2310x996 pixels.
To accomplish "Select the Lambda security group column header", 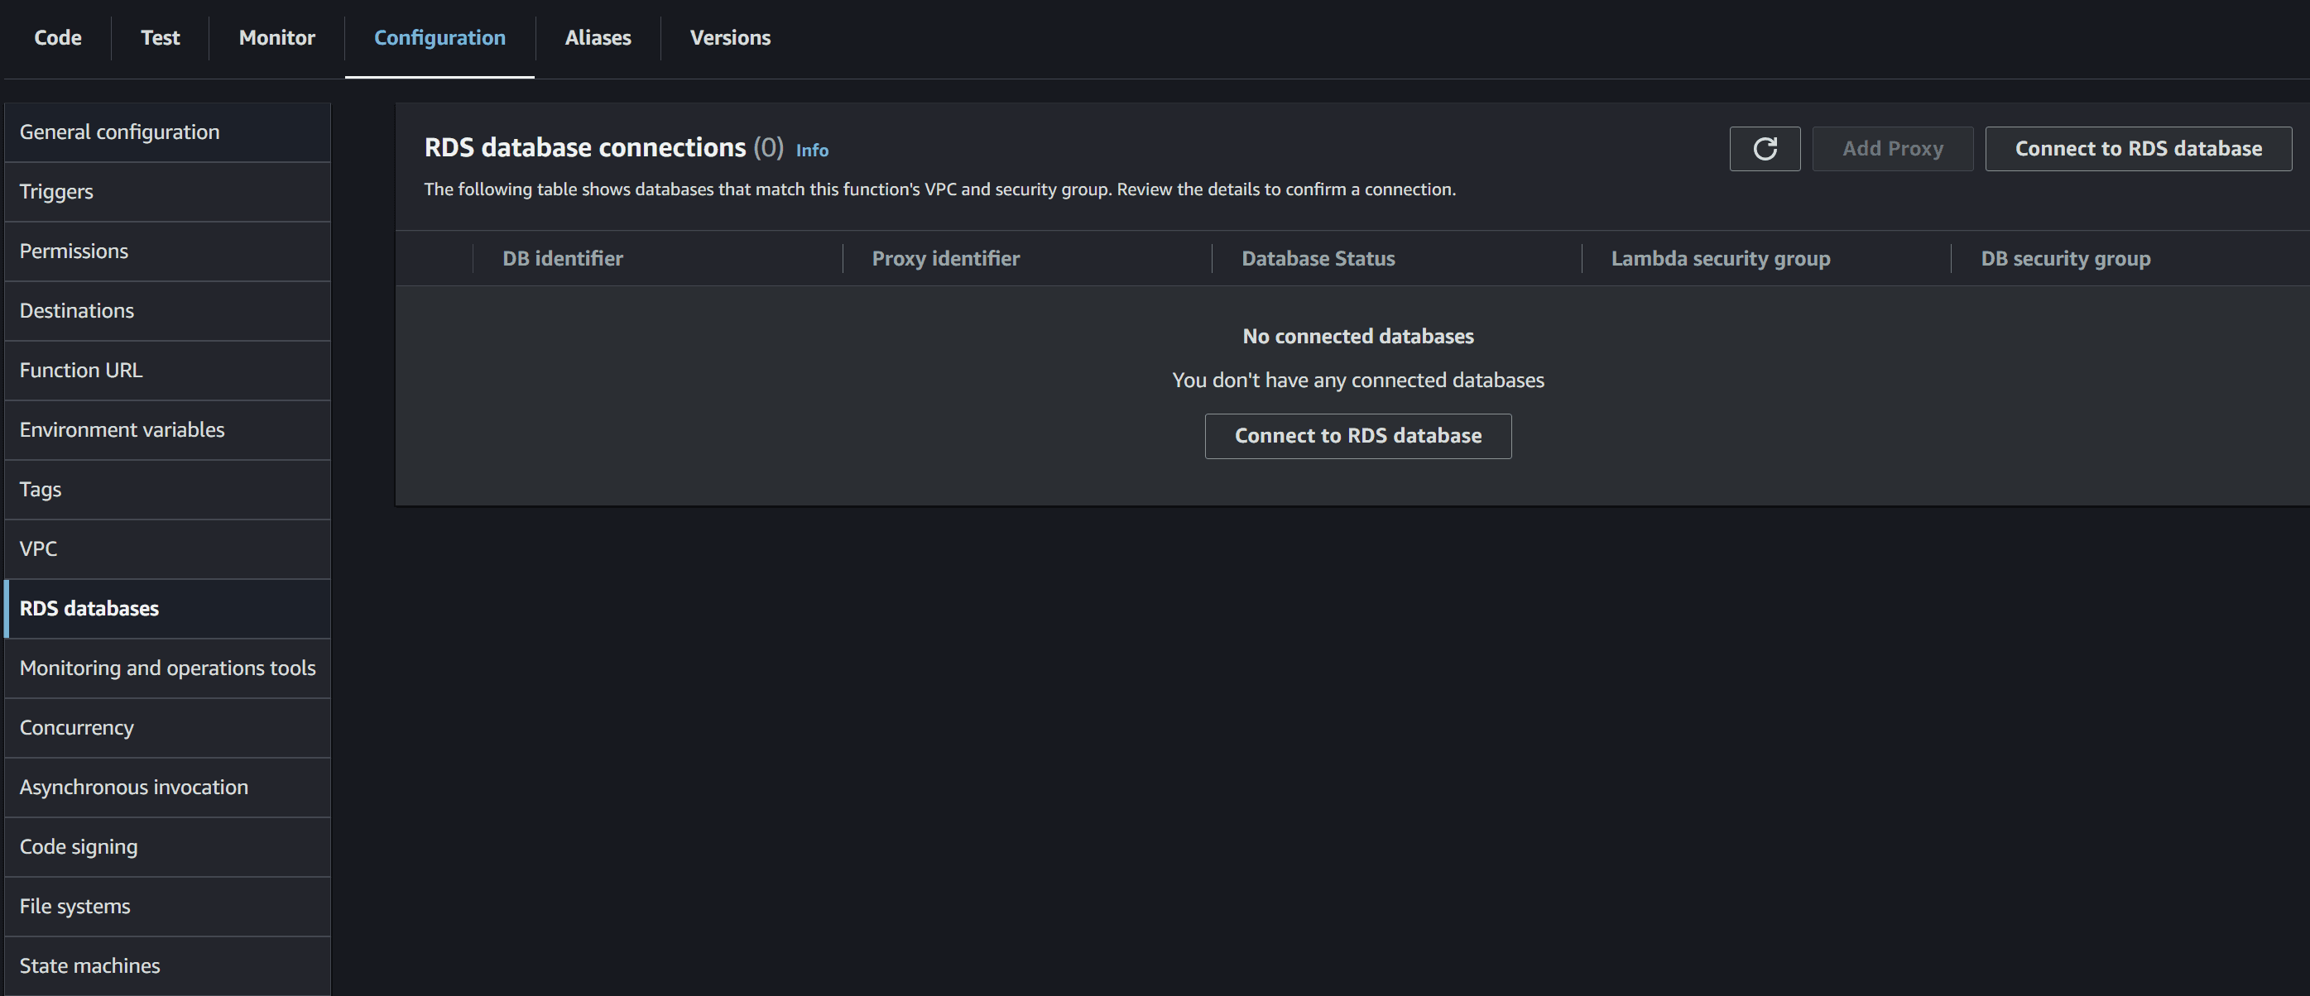I will (1721, 258).
